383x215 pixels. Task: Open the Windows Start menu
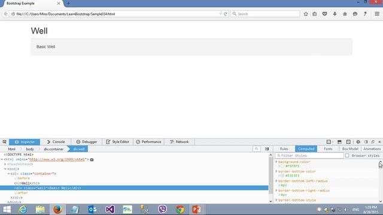pyautogui.click(x=7, y=210)
